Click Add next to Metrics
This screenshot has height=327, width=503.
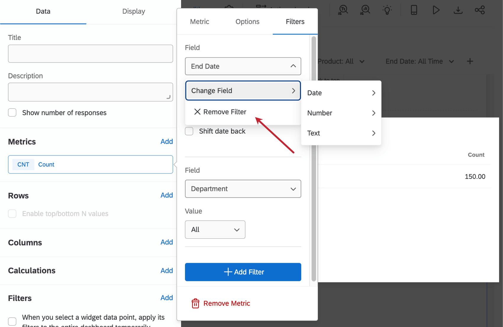point(167,141)
